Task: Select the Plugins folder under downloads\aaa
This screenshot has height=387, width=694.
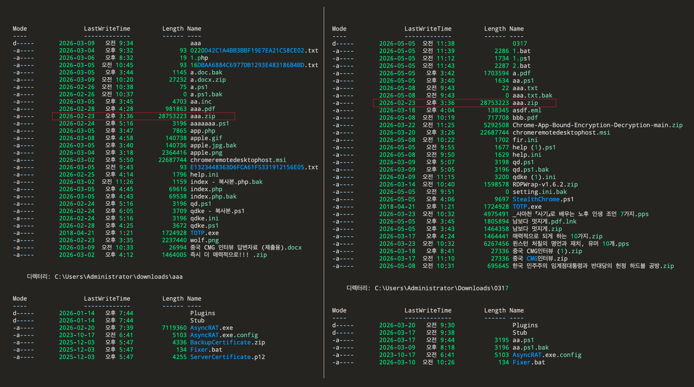Action: click(x=203, y=313)
